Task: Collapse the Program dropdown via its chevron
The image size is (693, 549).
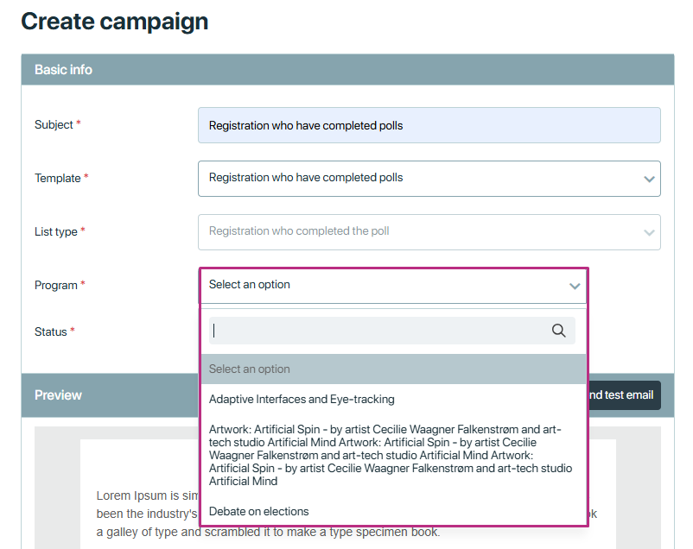Action: click(x=574, y=286)
